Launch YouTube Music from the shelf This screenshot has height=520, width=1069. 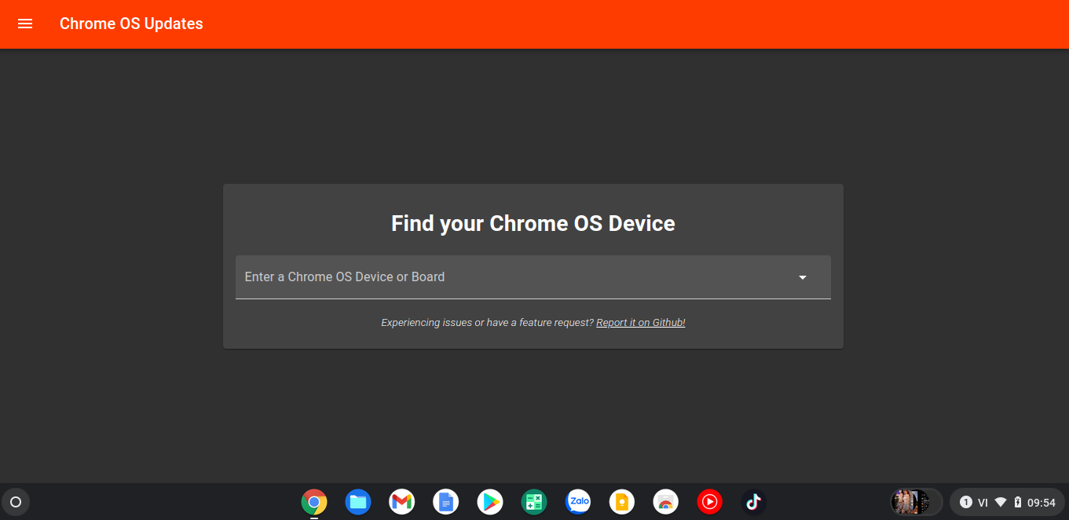tap(710, 502)
